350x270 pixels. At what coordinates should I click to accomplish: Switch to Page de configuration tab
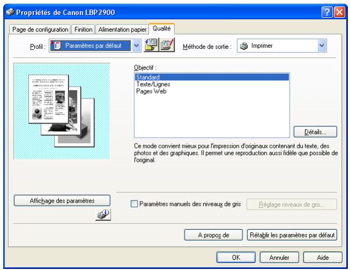click(x=40, y=29)
